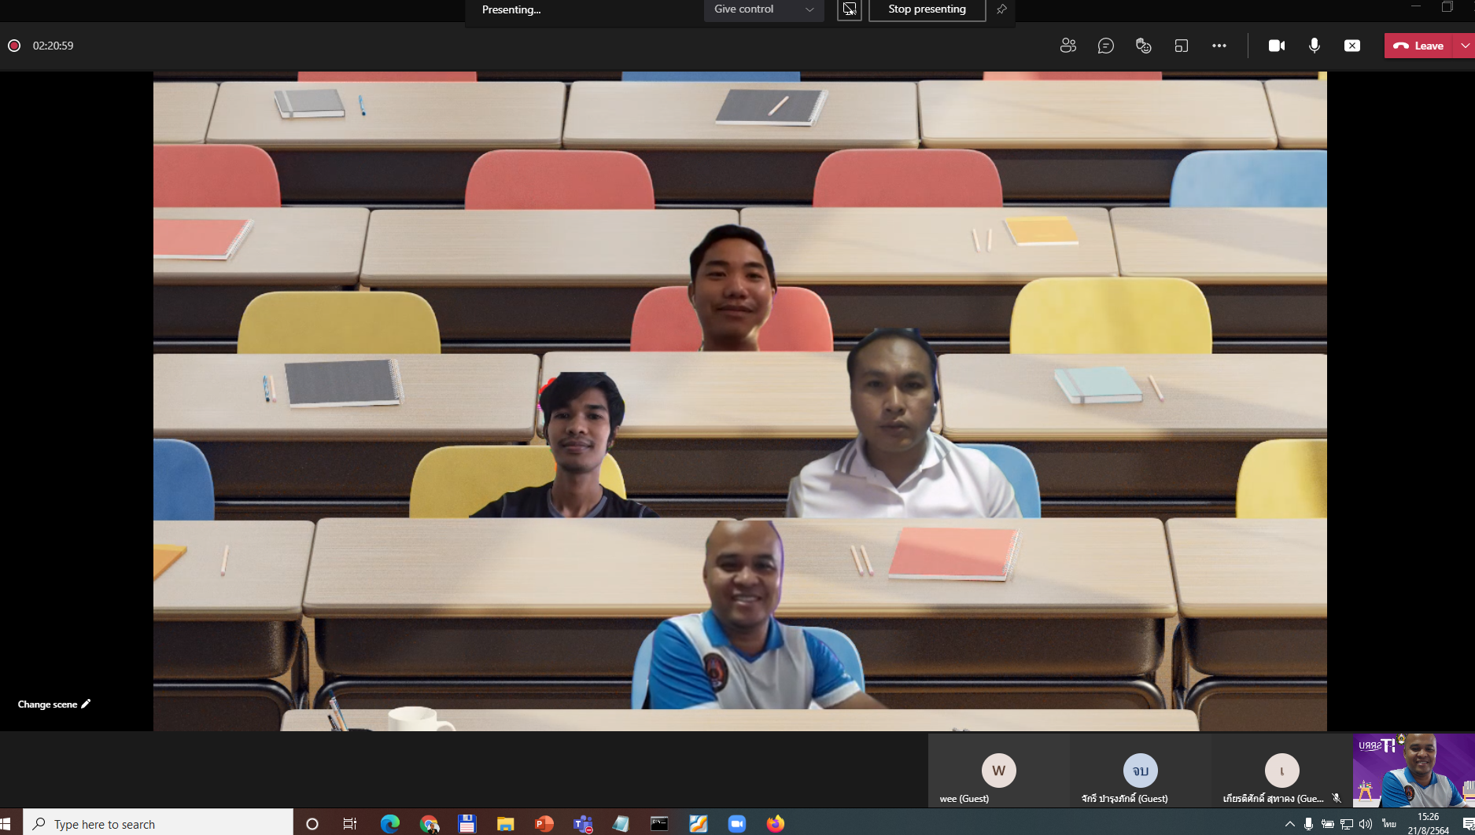Open PowerPoint from the taskbar

544,824
